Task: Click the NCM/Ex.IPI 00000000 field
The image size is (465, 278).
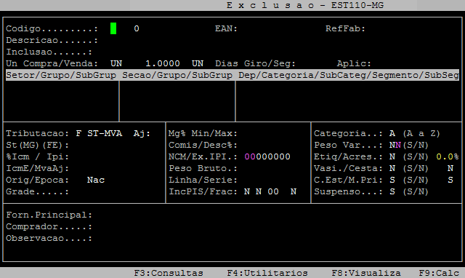Action: click(267, 156)
